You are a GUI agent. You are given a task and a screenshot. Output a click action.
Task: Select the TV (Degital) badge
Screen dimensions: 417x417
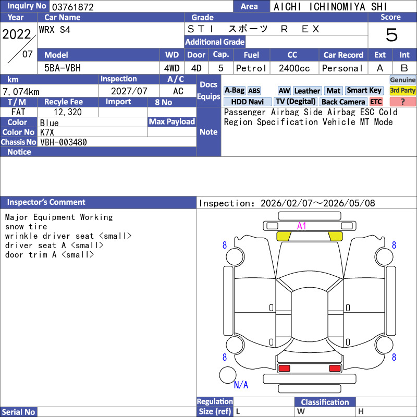point(296,102)
